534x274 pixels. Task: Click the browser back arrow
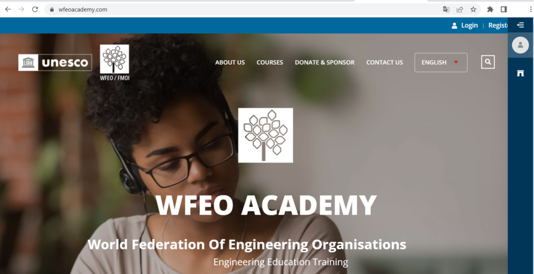[x=8, y=9]
